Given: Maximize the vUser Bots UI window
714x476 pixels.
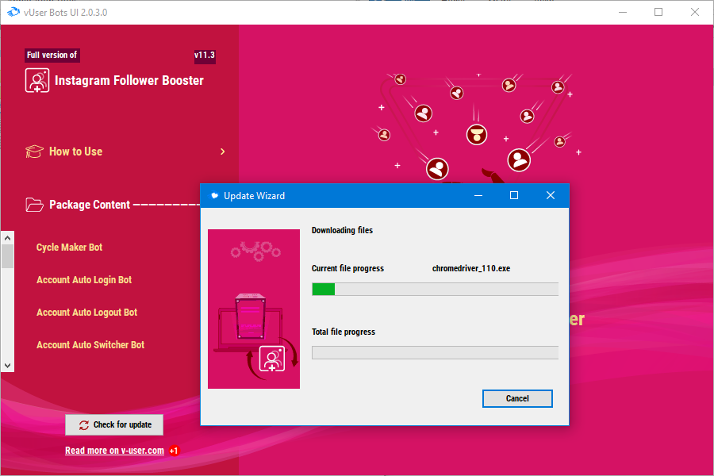Looking at the screenshot, I should 658,13.
